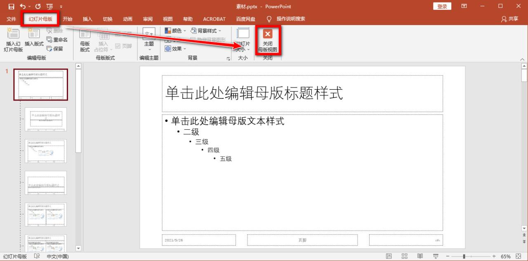Click the Undo icon
The width and height of the screenshot is (528, 261).
[23, 6]
